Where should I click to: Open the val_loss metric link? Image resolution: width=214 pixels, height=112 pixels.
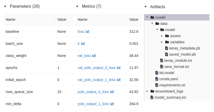(x=84, y=56)
